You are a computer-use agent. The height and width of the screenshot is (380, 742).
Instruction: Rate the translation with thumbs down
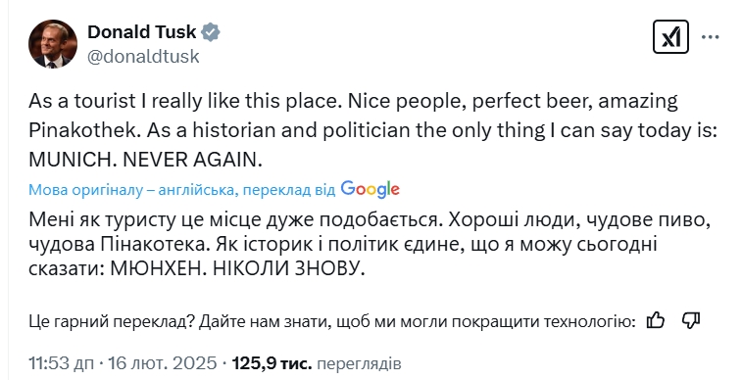tap(690, 321)
